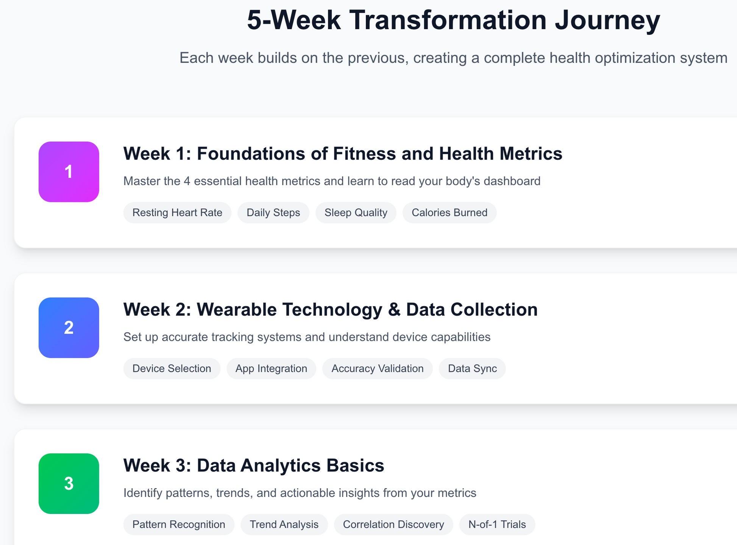737x545 pixels.
Task: Click the Sleep Quality tag
Action: click(356, 212)
